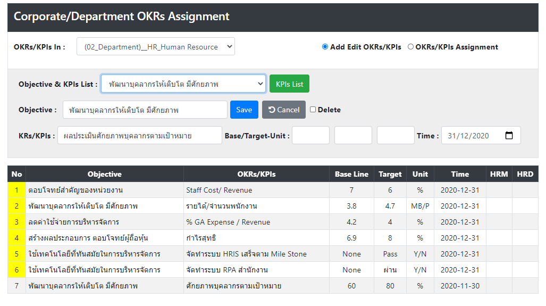
Task: Select the % GA Expense / Revenue row
Action: 273,222
